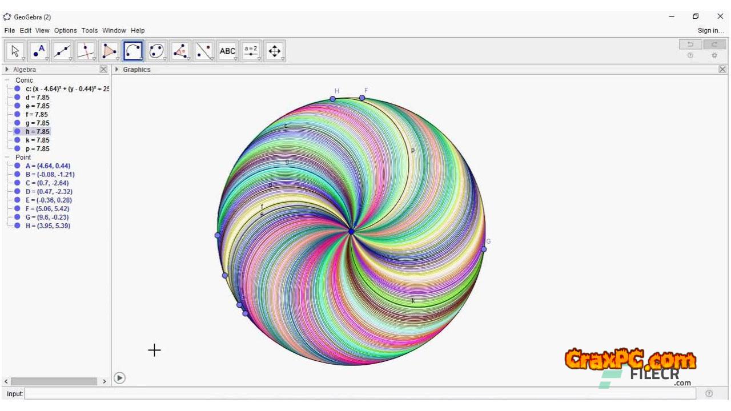The width and height of the screenshot is (731, 411).
Task: Open the Options menu
Action: 66,30
